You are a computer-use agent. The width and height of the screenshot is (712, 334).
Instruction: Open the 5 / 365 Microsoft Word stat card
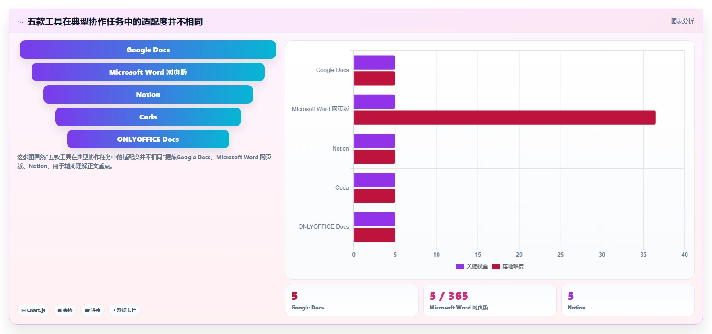tap(490, 300)
